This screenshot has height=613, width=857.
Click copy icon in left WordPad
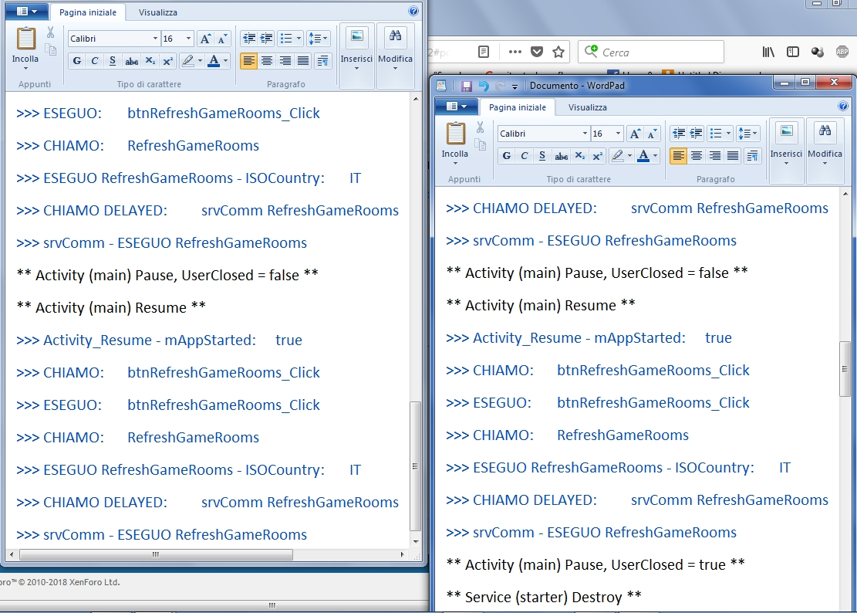point(50,49)
